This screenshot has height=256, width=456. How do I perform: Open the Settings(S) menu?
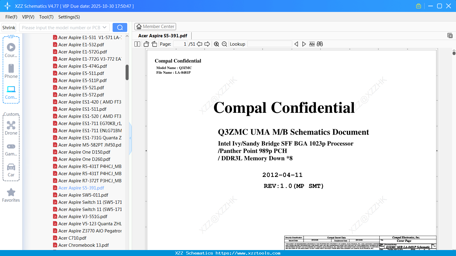coord(69,17)
